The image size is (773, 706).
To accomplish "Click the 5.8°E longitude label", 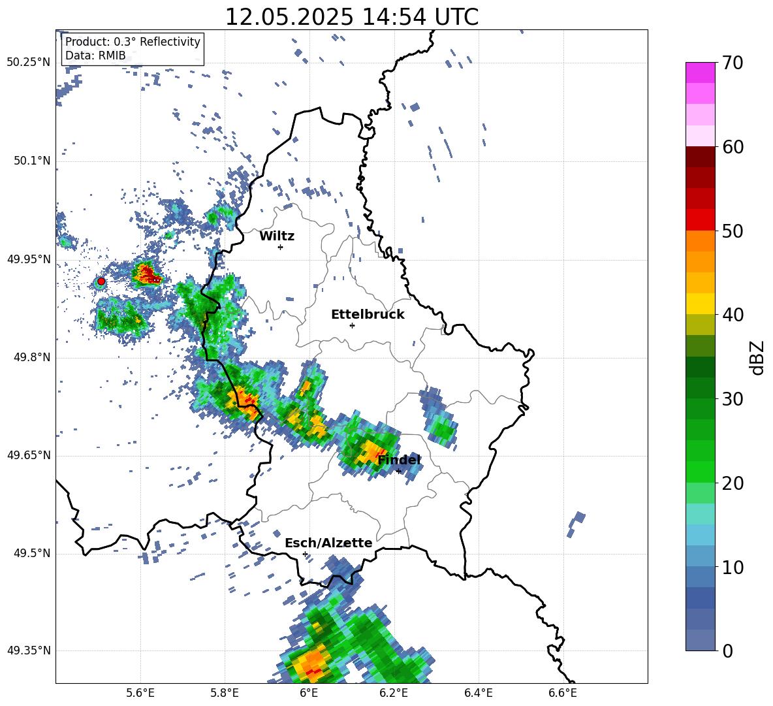I will tap(225, 693).
